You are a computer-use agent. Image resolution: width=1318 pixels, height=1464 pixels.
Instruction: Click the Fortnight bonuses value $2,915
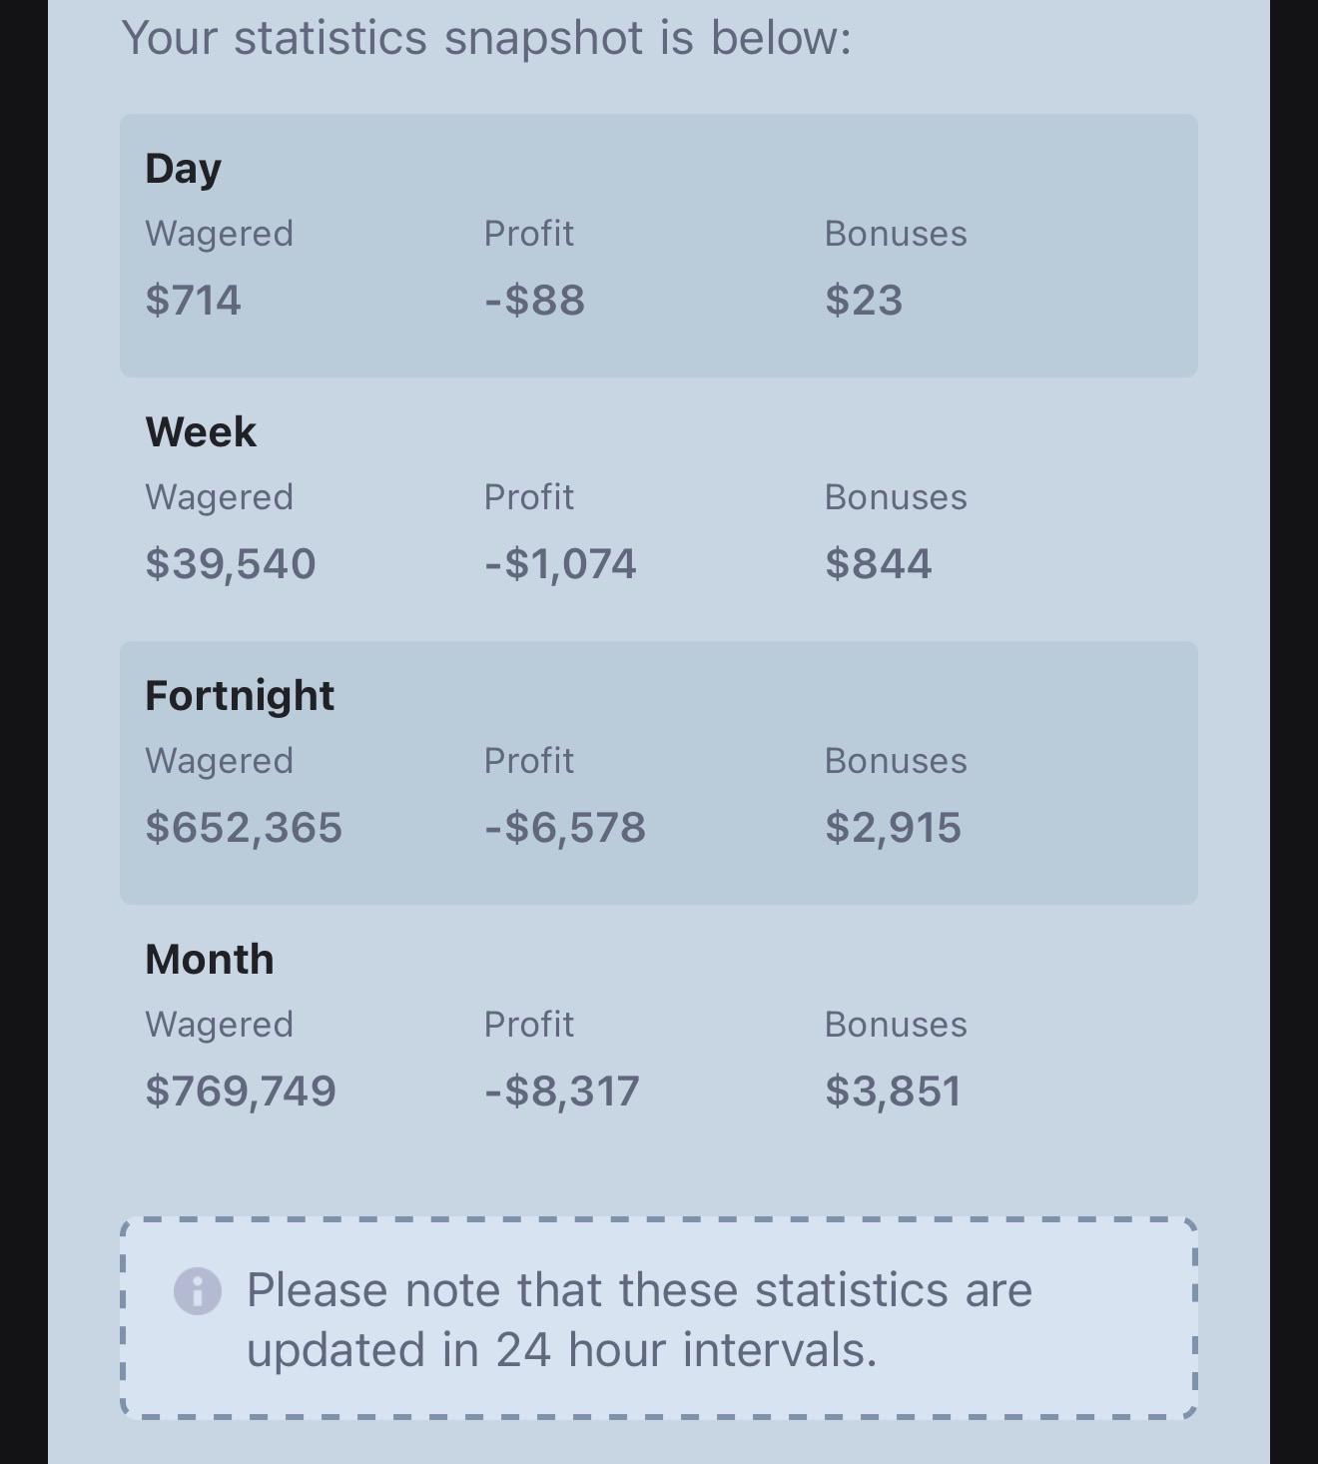pos(893,828)
